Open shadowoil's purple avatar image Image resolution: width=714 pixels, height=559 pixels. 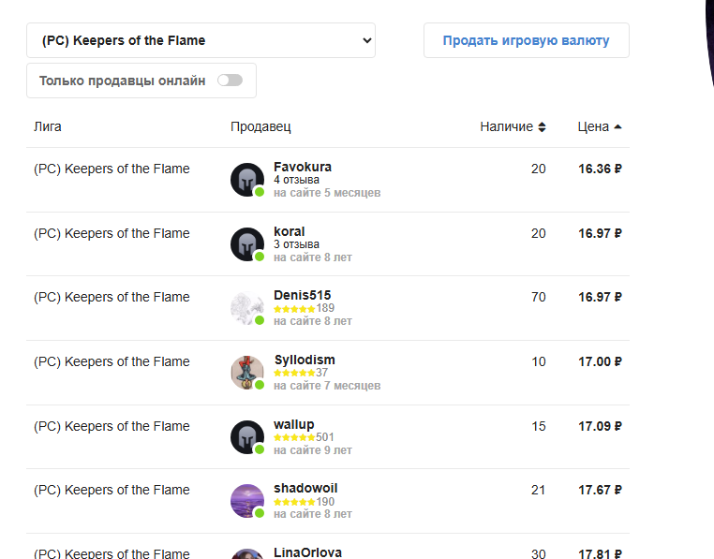click(x=247, y=501)
